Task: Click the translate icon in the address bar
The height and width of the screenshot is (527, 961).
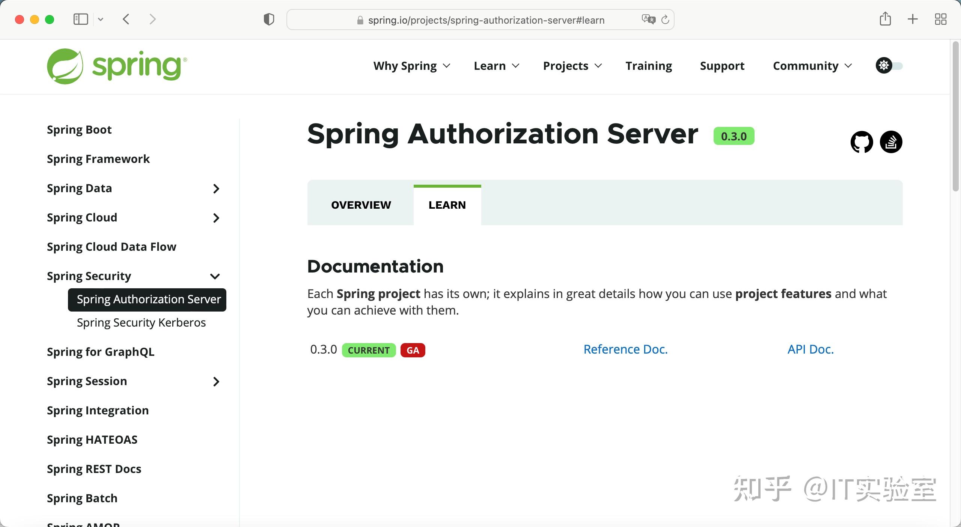Action: click(x=648, y=19)
